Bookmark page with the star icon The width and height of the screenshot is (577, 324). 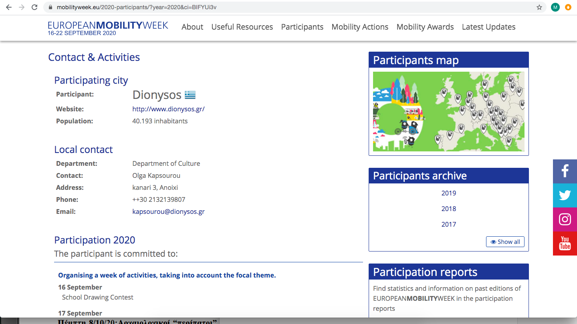coord(539,7)
